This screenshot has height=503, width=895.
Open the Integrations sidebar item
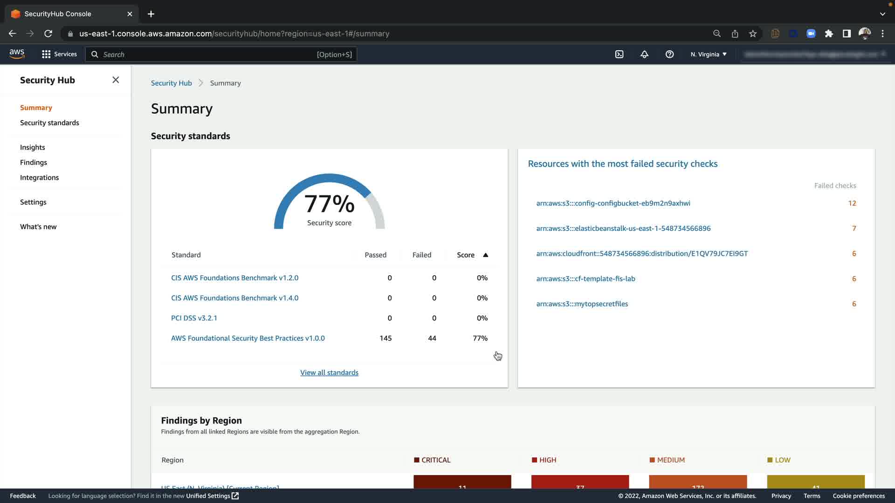[x=39, y=177]
